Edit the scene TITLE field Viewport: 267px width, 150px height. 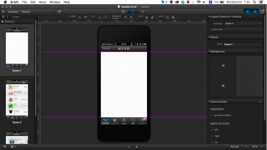coord(243,44)
